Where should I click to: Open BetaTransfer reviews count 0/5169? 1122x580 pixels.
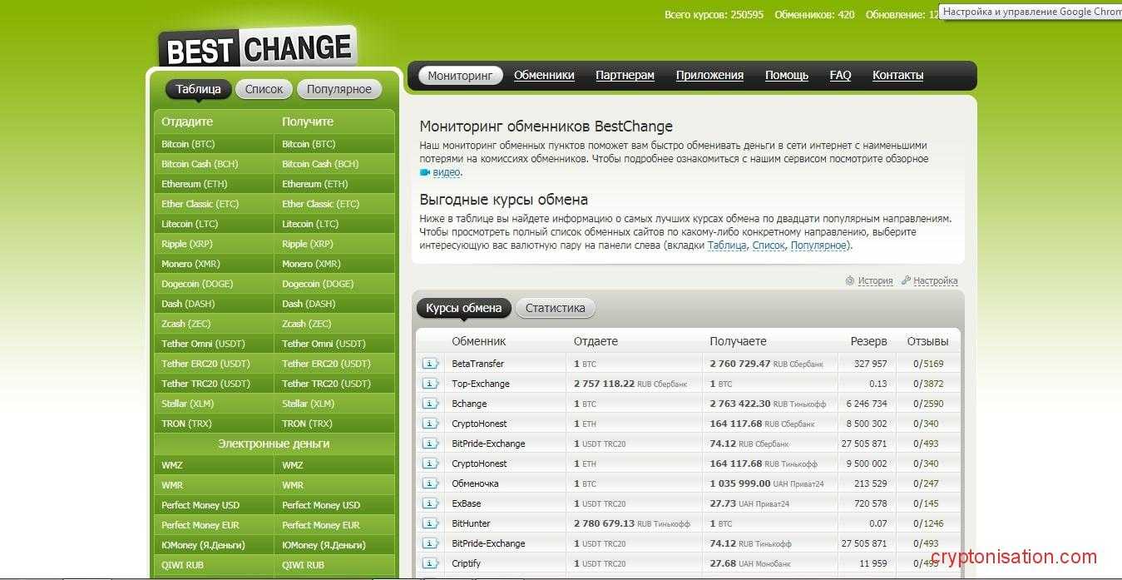click(x=927, y=364)
